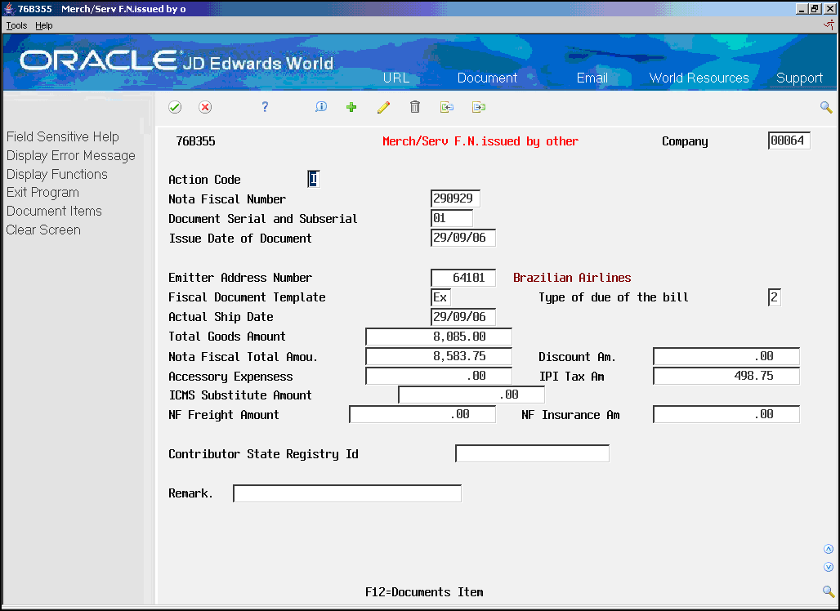Viewport: 840px width, 611px height.
Task: Click the IPI Tax Am field
Action: pyautogui.click(x=726, y=376)
